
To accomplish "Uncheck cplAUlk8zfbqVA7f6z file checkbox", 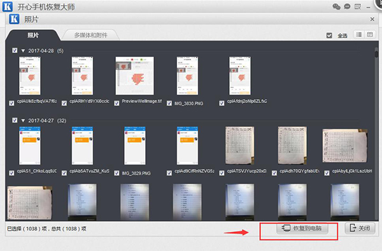I will (11, 103).
